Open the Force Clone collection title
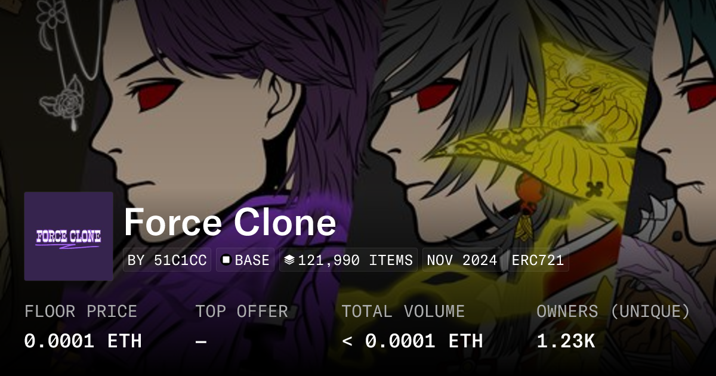The image size is (716, 376). click(x=230, y=222)
